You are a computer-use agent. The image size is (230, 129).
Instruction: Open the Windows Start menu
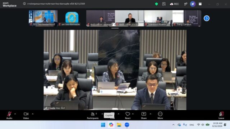103,125
